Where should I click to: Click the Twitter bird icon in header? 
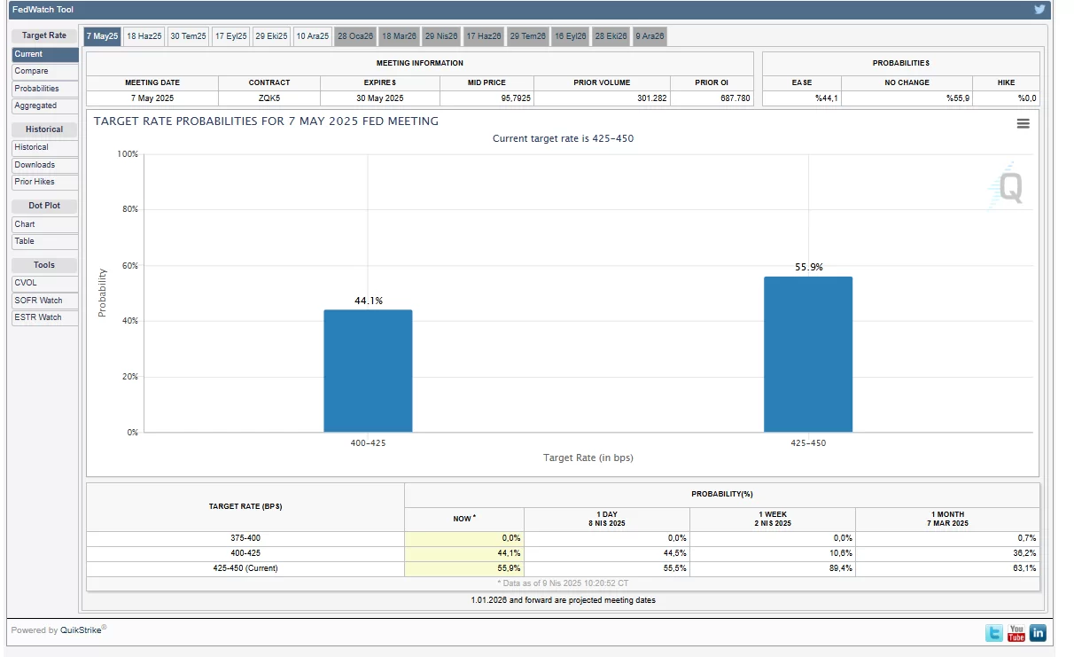1039,10
